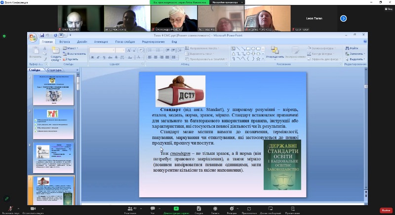Click the Office button in PowerPoint
The width and height of the screenshot is (395, 215).
(33, 38)
